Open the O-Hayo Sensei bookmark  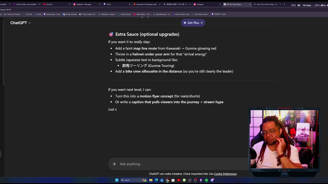coord(87,14)
